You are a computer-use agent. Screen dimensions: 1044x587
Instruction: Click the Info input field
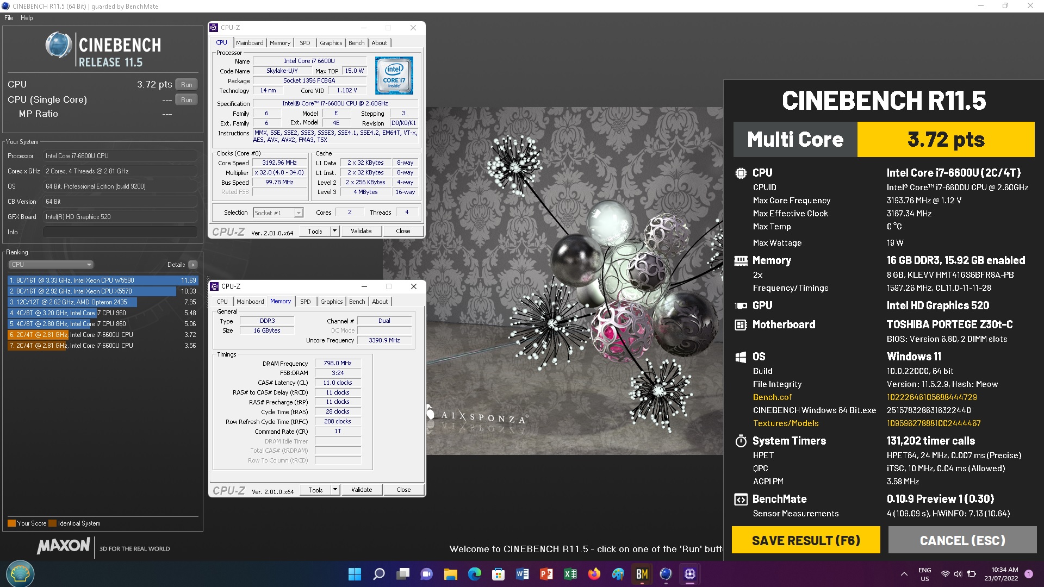120,232
